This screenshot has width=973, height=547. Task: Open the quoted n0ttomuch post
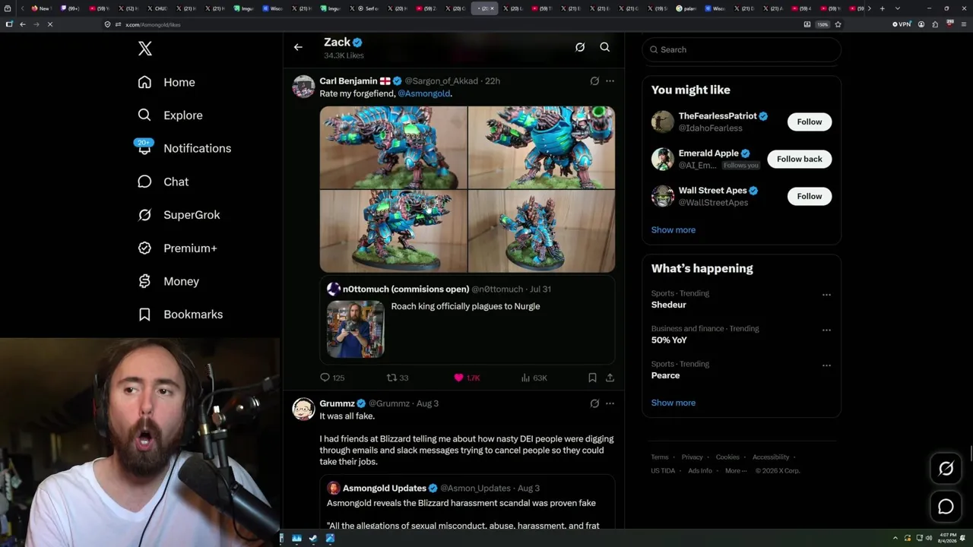467,320
